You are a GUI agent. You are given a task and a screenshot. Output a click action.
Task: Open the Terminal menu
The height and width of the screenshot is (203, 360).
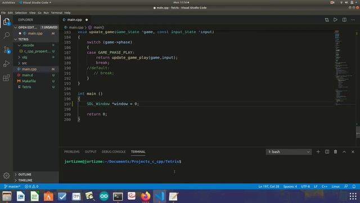[x=56, y=12]
